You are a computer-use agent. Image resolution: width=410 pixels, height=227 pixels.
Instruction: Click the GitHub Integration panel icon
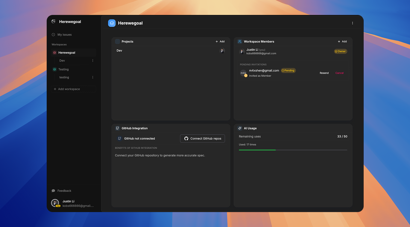pos(117,128)
